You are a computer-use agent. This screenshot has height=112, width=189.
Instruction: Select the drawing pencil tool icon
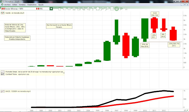[x=121, y=9]
